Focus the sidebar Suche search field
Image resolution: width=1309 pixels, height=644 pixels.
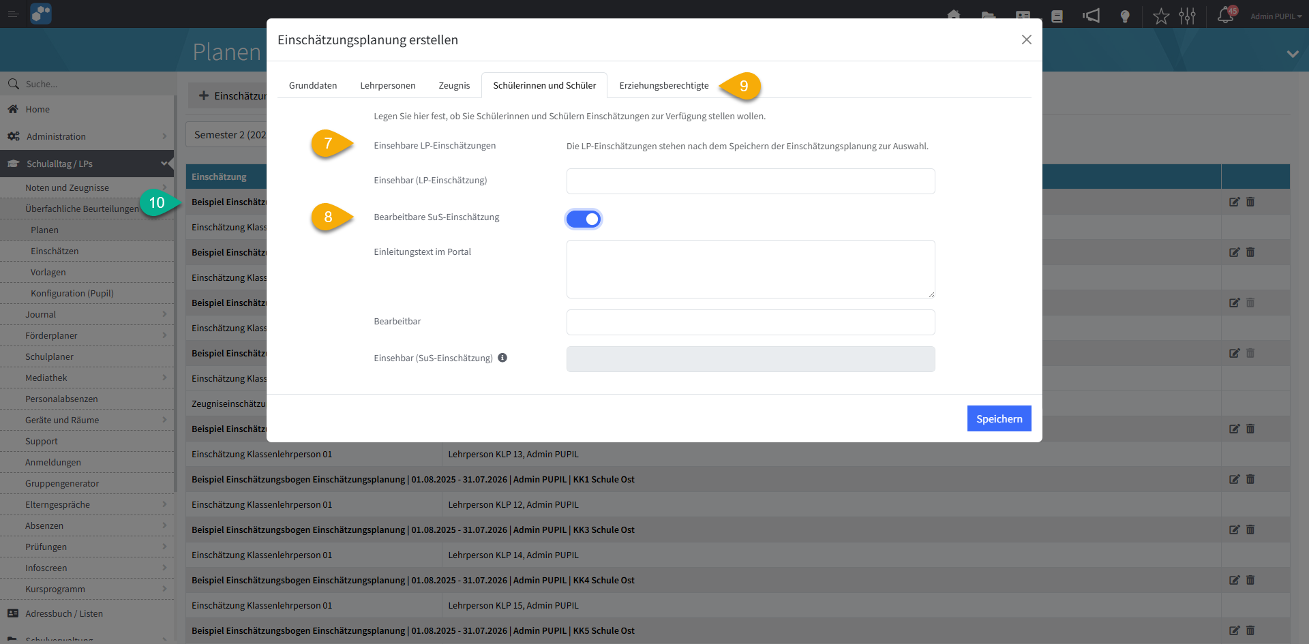coord(95,84)
